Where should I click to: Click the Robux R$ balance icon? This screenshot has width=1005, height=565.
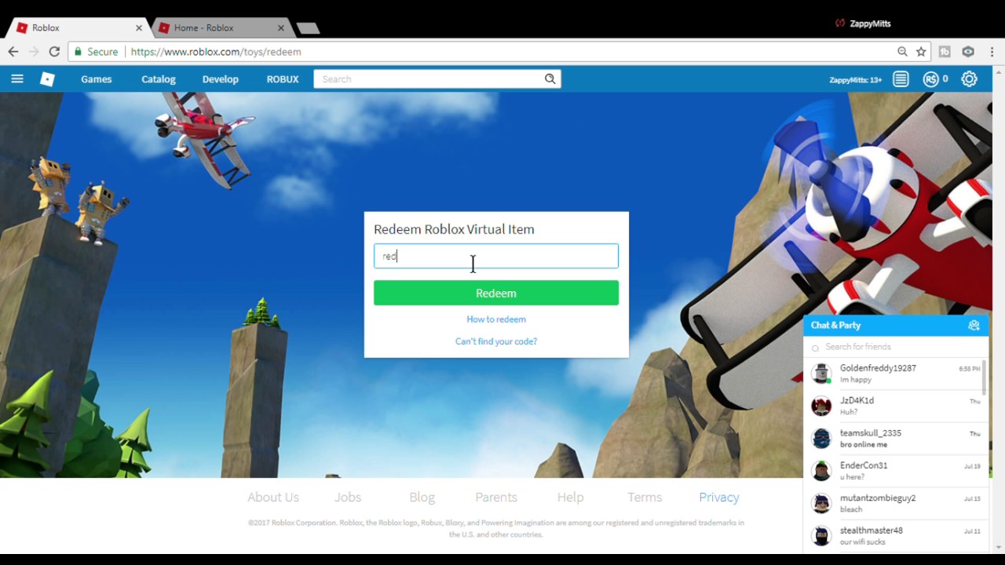click(x=930, y=79)
